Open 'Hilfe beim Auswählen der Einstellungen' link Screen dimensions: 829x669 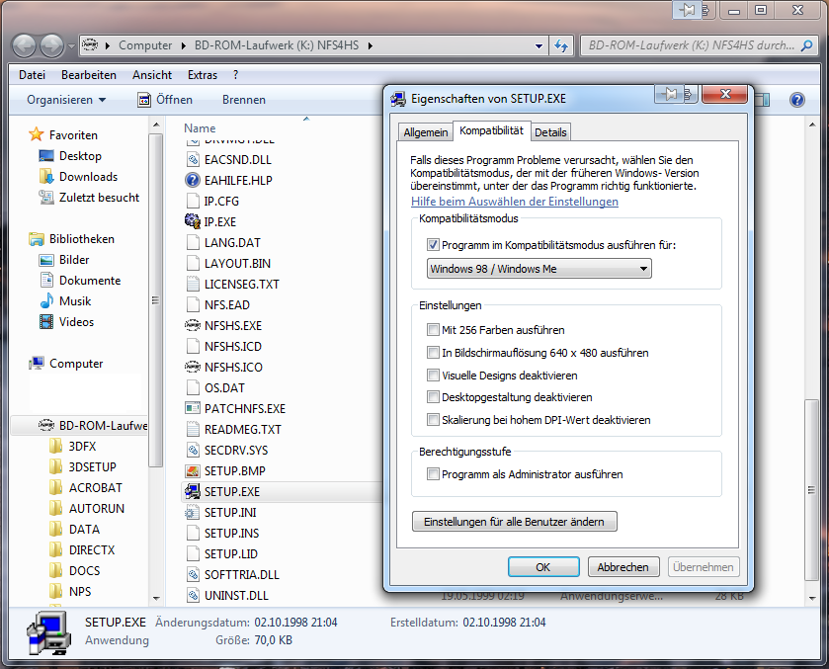click(x=515, y=202)
